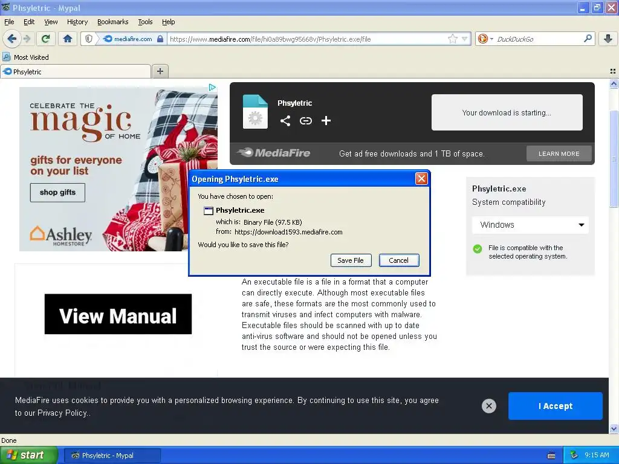Click the shield tracking protection icon
The image size is (619, 464).
tap(89, 39)
